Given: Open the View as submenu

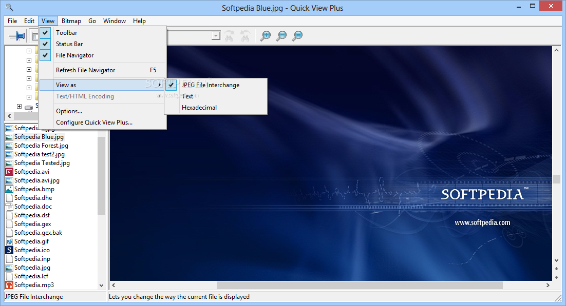Looking at the screenshot, I should pos(103,85).
